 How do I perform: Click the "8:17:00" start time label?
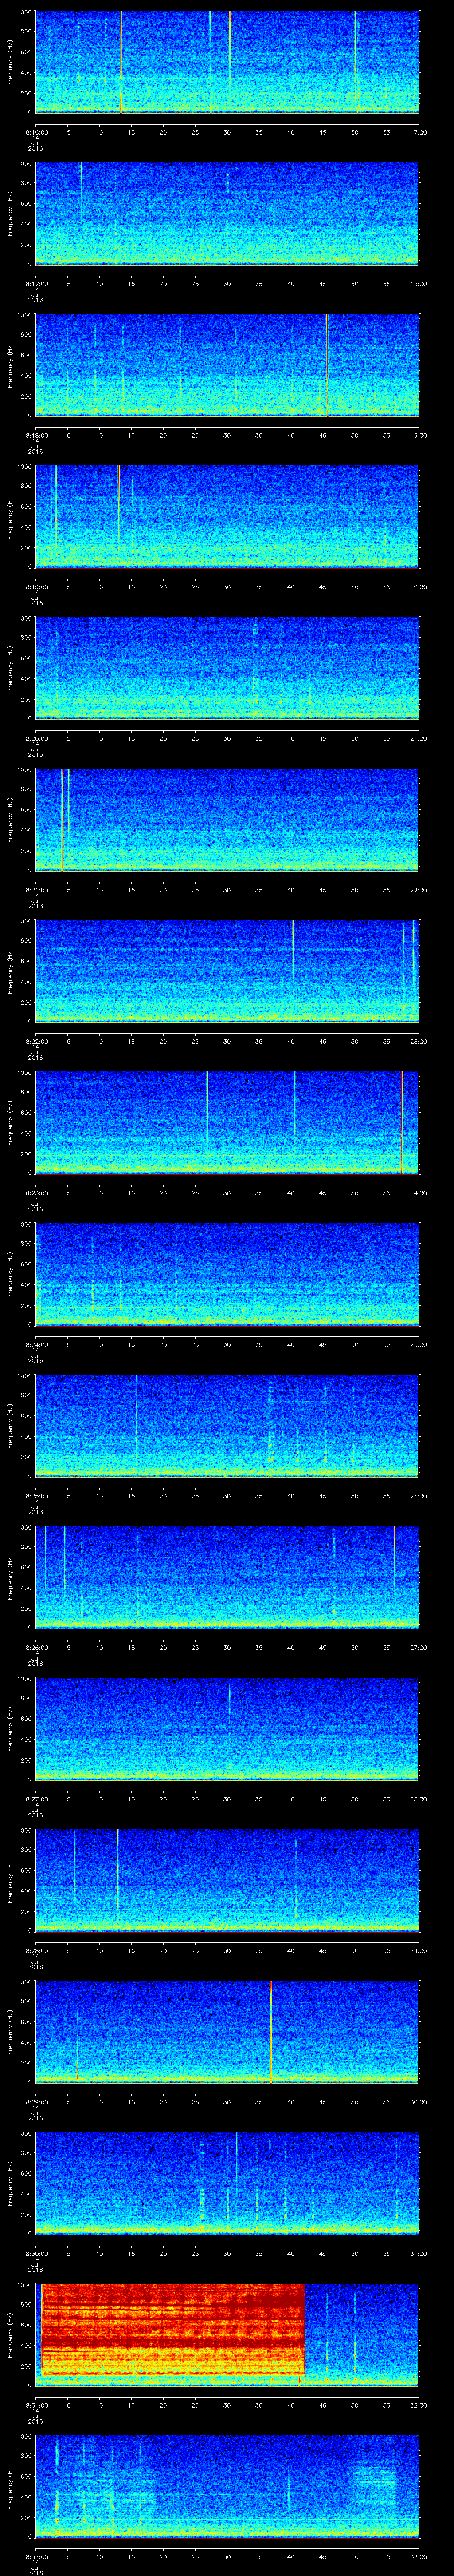[x=37, y=284]
